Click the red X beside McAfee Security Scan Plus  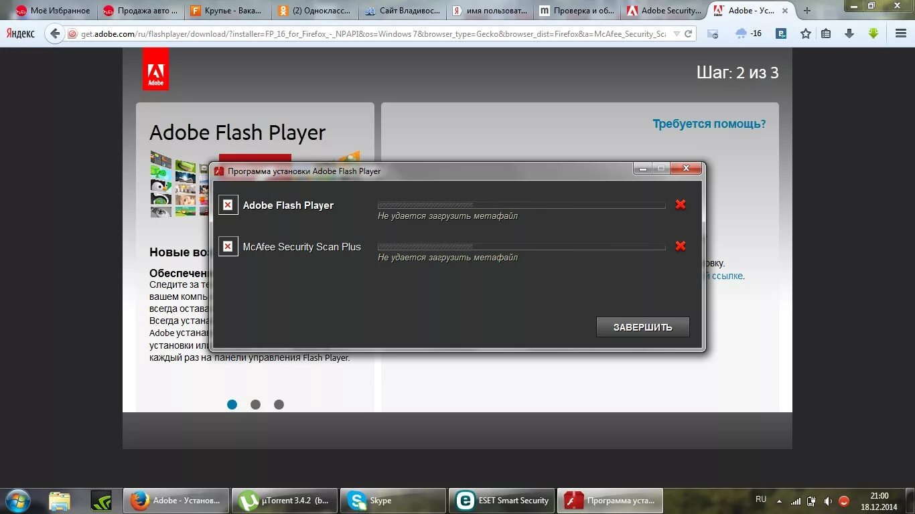(681, 246)
